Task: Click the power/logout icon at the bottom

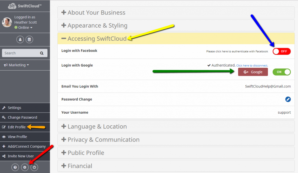Action: click(34, 167)
